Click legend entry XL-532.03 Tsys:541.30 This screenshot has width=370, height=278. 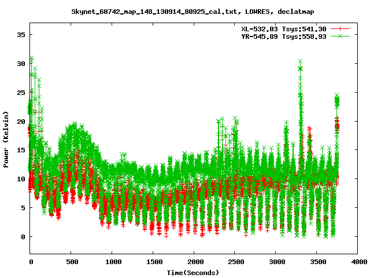coord(284,29)
